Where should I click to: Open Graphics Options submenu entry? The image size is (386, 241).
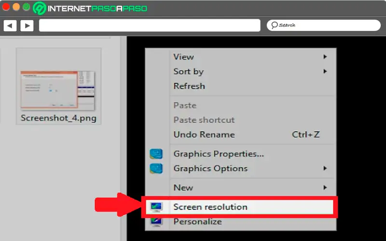240,168
